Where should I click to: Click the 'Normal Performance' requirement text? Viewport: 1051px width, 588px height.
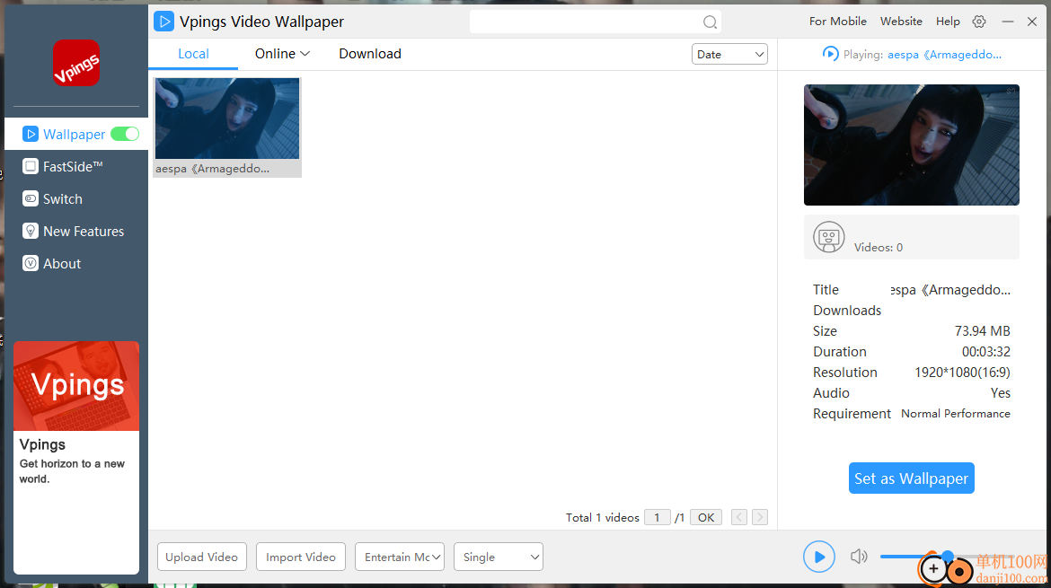point(955,413)
